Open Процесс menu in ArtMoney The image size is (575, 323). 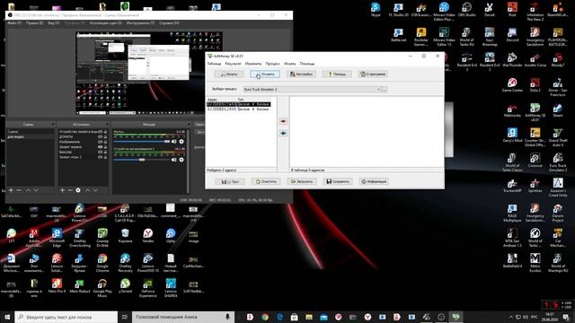(272, 64)
